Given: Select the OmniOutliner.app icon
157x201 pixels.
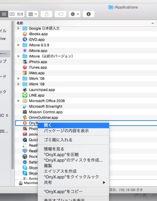Looking at the screenshot, I should click(25, 117).
